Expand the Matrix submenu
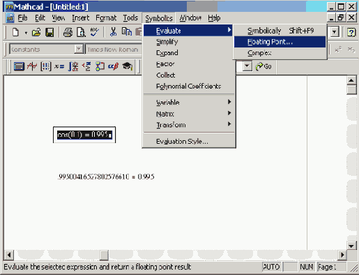Screen dimensions: 359x275 pos(189,114)
